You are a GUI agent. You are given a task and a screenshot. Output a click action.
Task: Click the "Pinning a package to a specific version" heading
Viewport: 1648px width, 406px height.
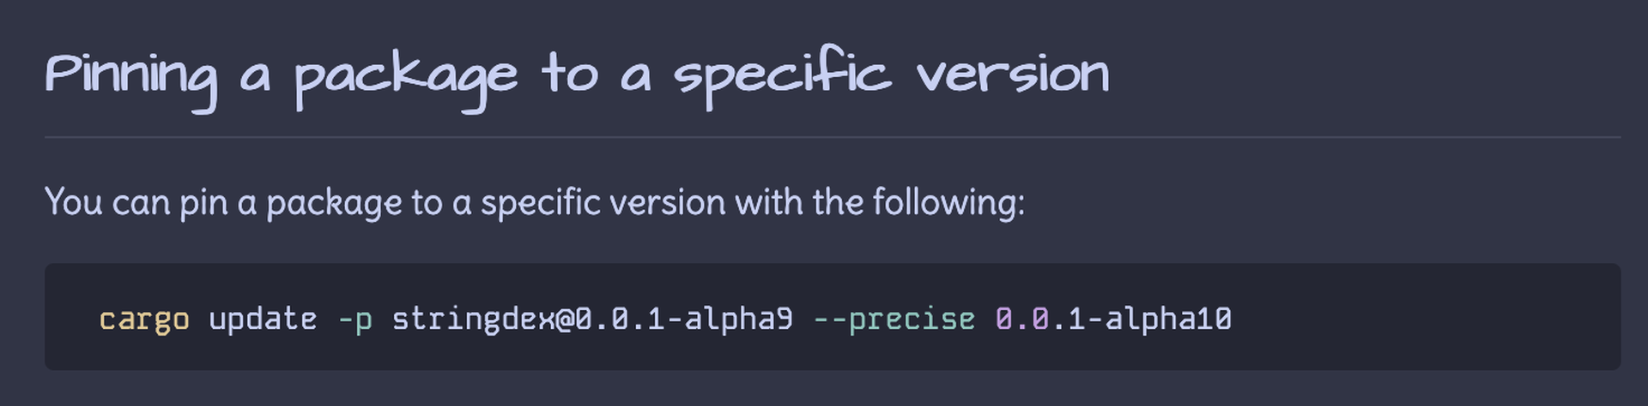tap(577, 74)
